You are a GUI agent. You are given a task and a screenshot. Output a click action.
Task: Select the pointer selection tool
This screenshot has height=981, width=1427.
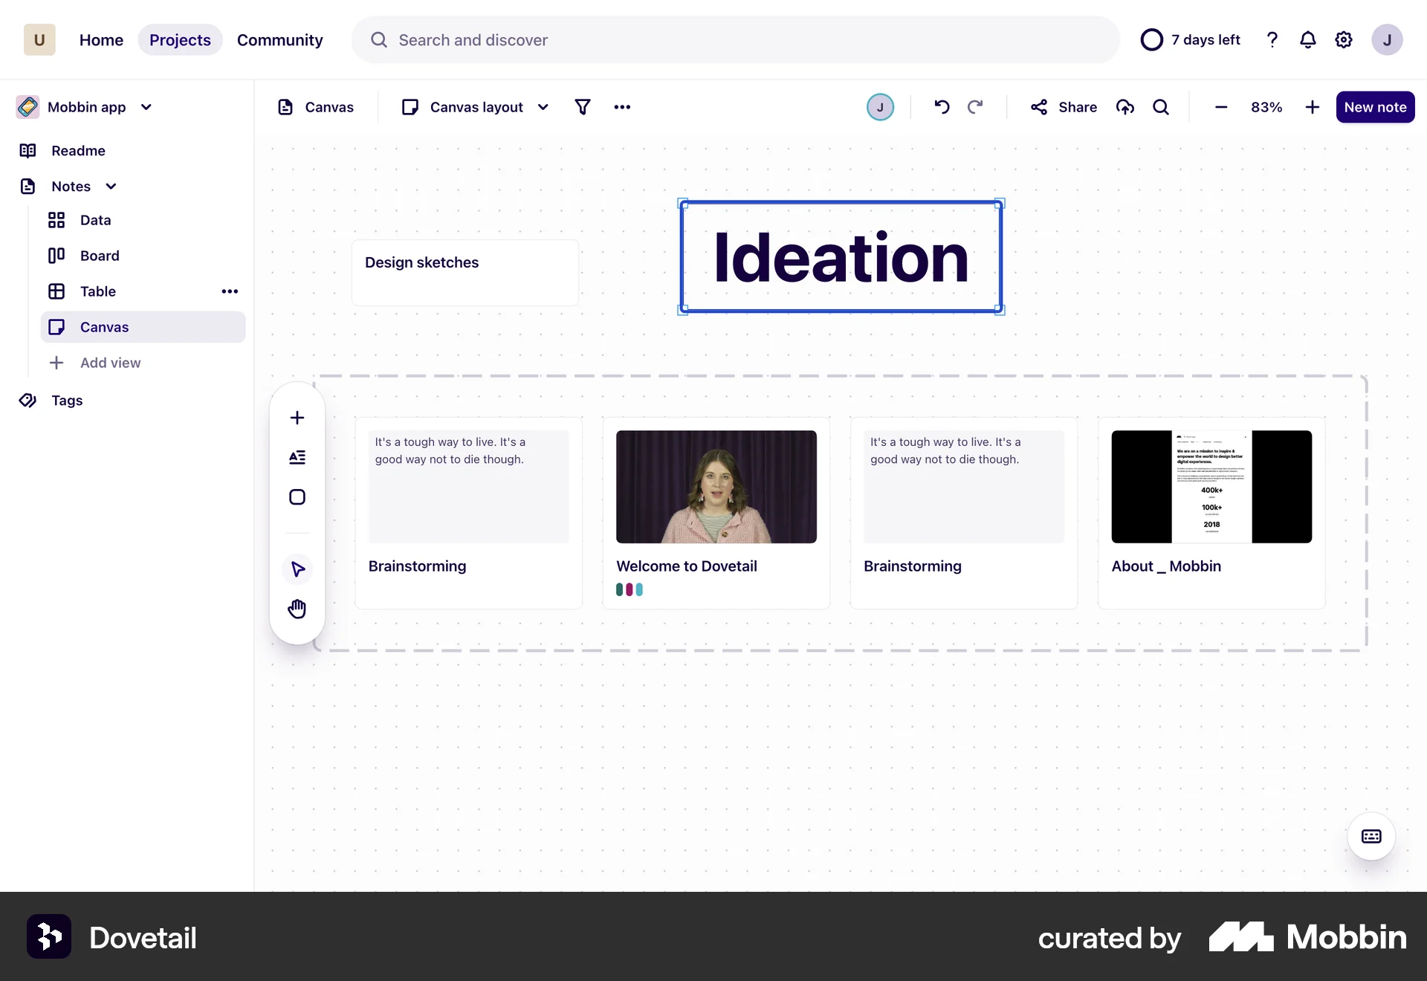click(297, 569)
